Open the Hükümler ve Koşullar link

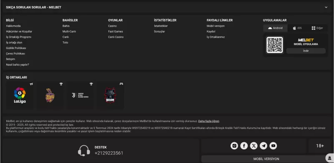pyautogui.click(x=19, y=32)
